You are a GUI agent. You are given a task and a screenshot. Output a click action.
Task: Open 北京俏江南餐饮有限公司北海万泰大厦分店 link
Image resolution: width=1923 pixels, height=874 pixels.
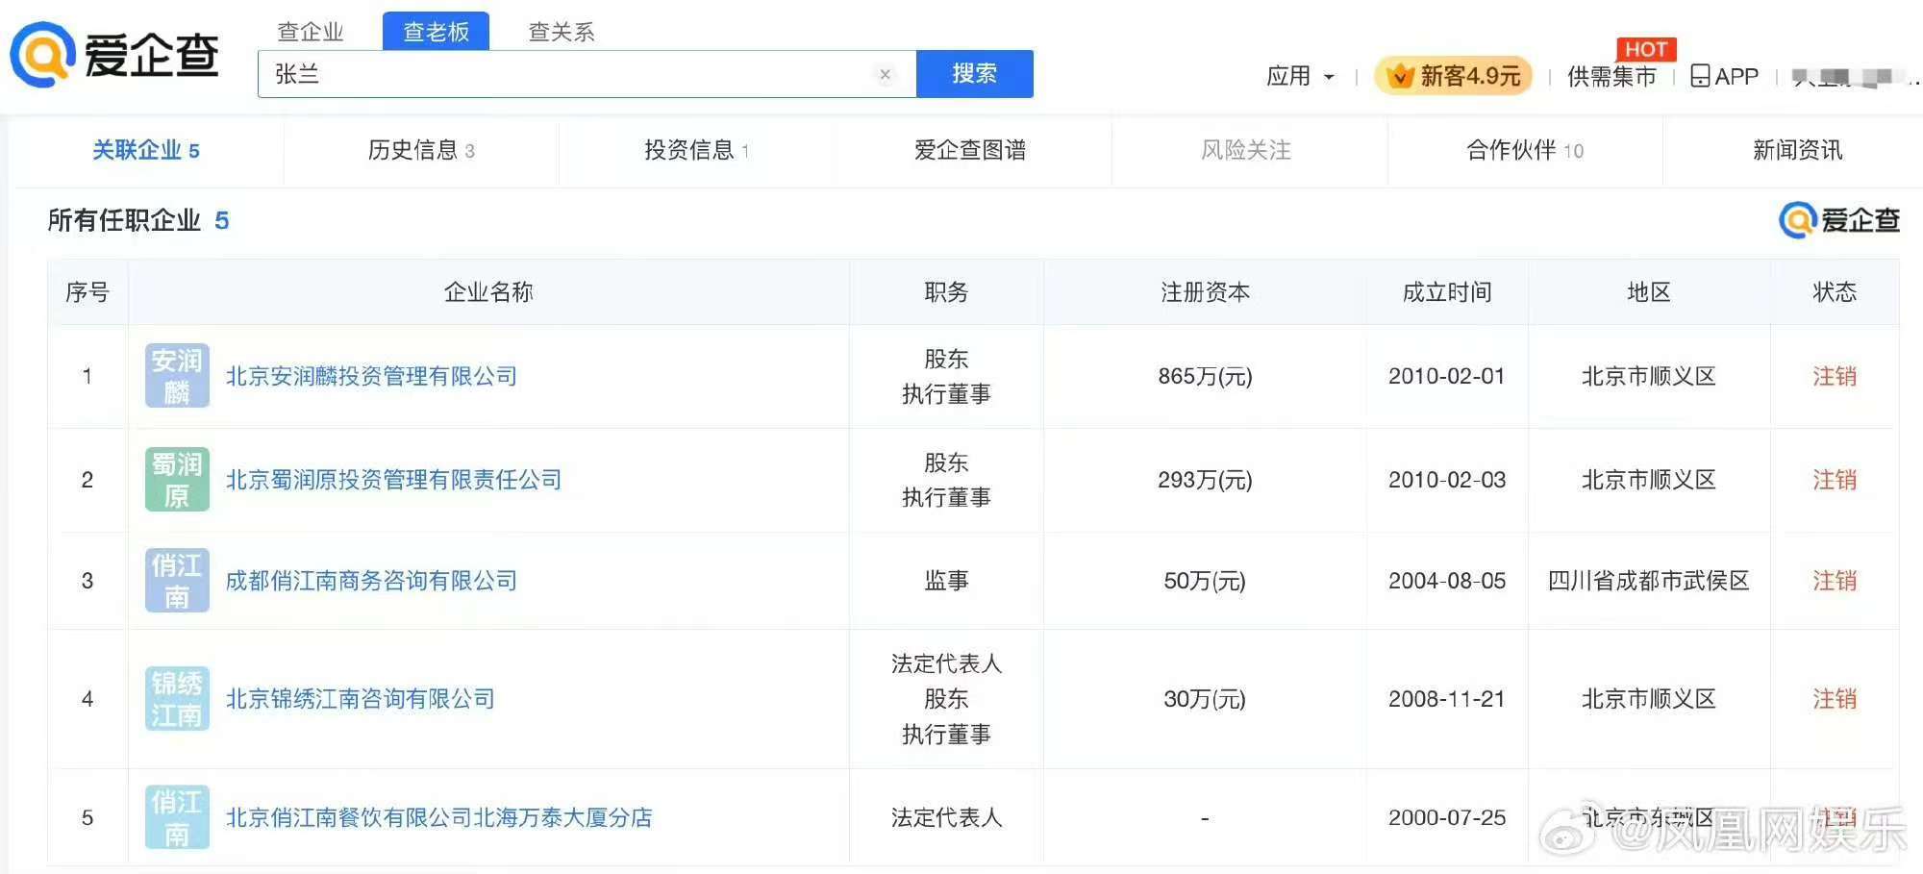point(438,817)
